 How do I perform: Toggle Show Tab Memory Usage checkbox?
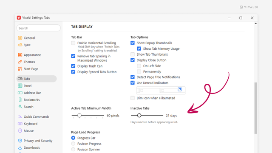coord(139,48)
